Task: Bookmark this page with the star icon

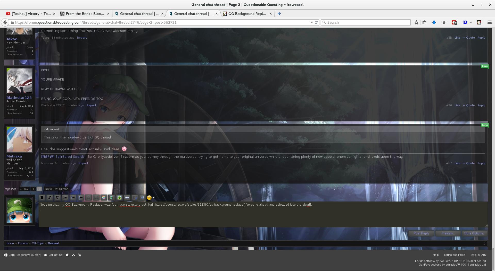Action: 416,22
